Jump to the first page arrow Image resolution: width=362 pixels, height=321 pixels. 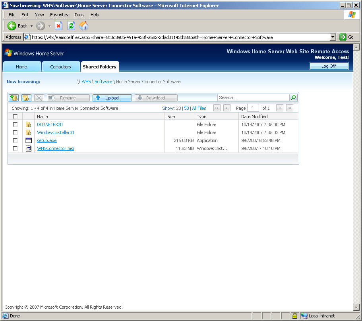(x=217, y=108)
